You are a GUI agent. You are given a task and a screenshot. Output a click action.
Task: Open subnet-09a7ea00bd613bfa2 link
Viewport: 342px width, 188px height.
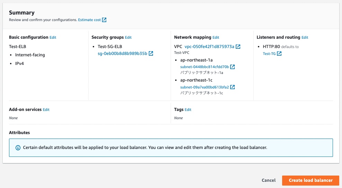coord(205,87)
